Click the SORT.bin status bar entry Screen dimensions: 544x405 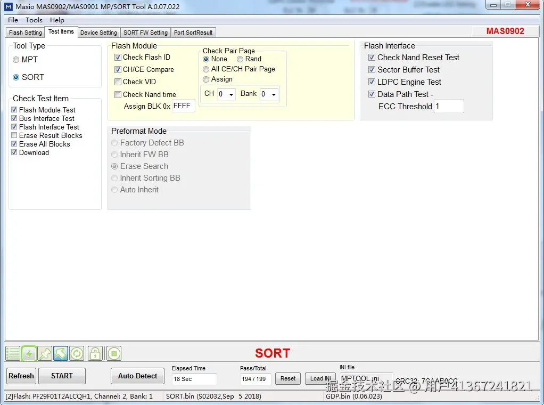click(213, 396)
